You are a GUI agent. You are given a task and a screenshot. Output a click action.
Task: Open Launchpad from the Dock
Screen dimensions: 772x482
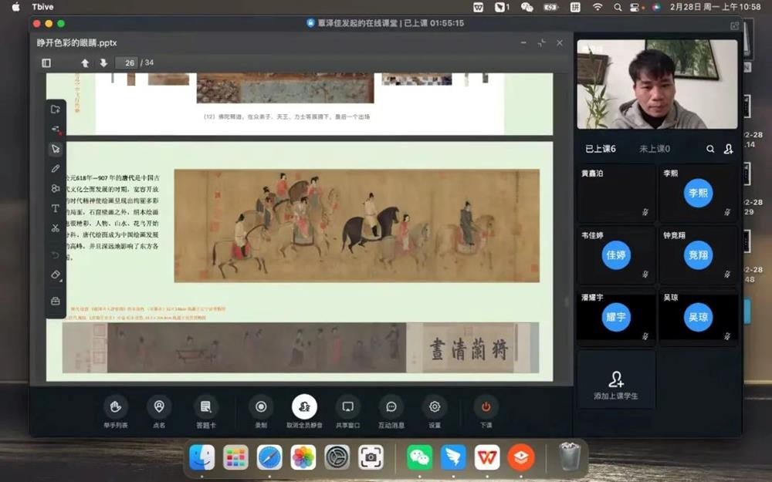point(235,457)
